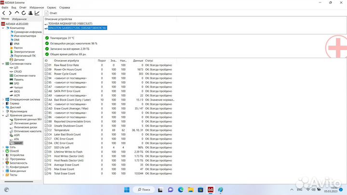Click the AIDA64 icon in the taskbar
Viewport: 347px width, 195px height.
tap(210, 188)
